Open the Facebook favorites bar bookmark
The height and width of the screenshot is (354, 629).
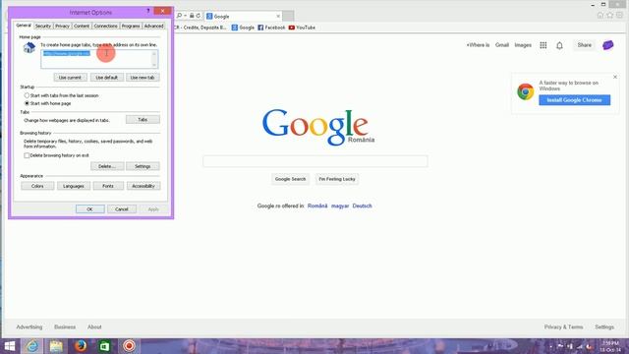[x=271, y=28]
